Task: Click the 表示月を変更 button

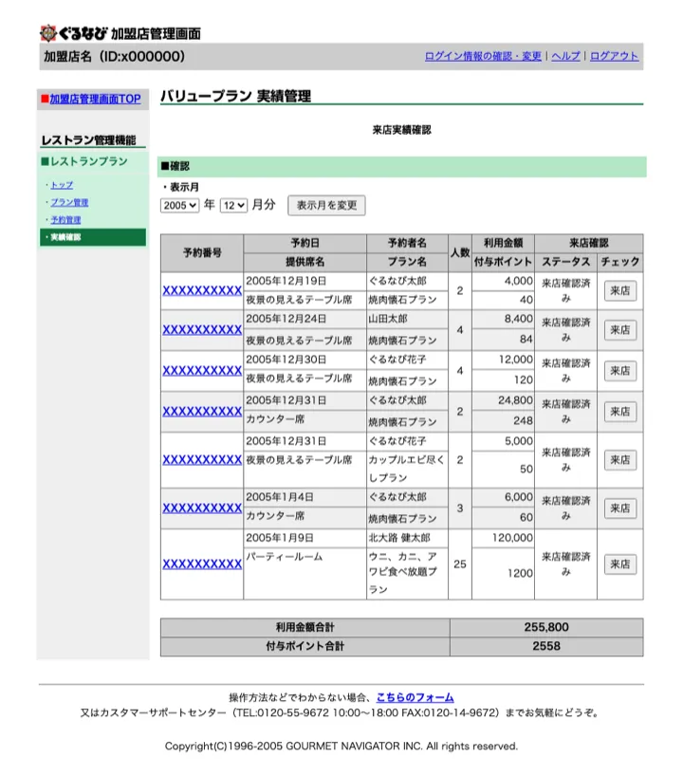Action: tap(326, 205)
